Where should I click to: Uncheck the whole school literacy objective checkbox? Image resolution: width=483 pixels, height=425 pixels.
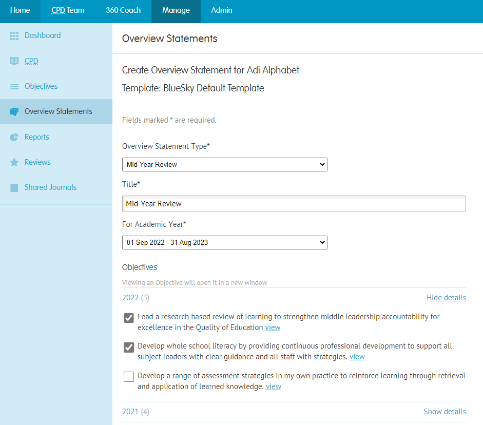pos(129,347)
